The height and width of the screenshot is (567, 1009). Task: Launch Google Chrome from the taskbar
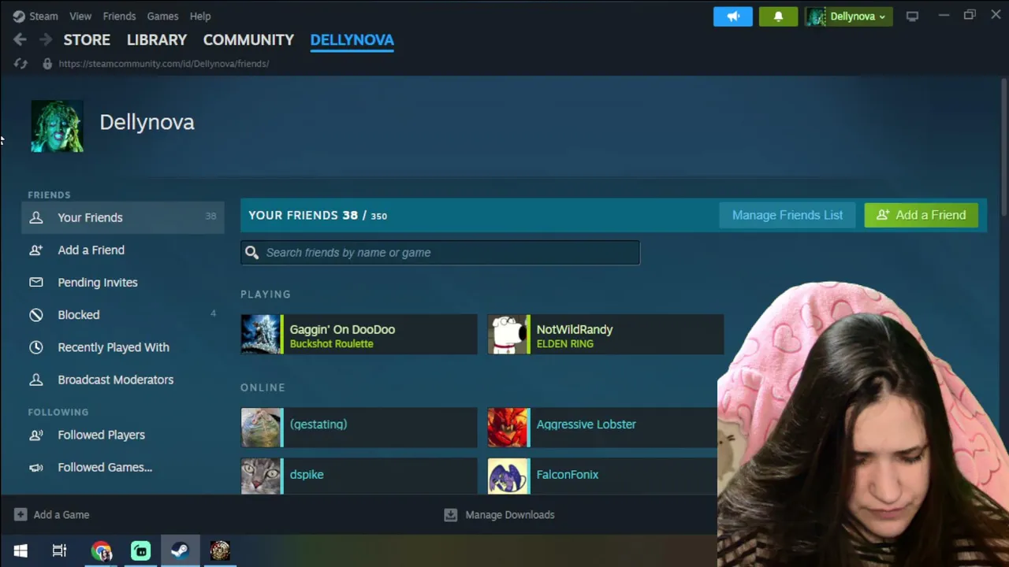point(101,551)
